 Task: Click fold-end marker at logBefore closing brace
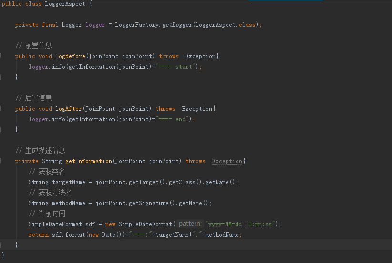pos(1,77)
